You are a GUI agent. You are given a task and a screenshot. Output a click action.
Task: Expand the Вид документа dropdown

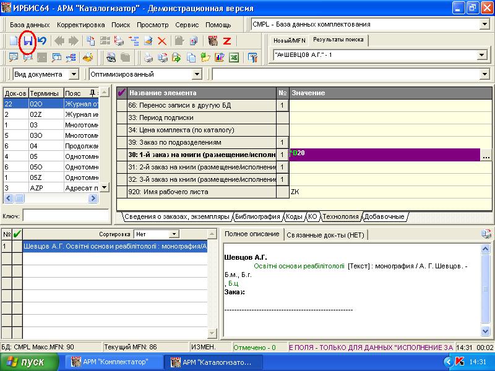click(x=74, y=74)
